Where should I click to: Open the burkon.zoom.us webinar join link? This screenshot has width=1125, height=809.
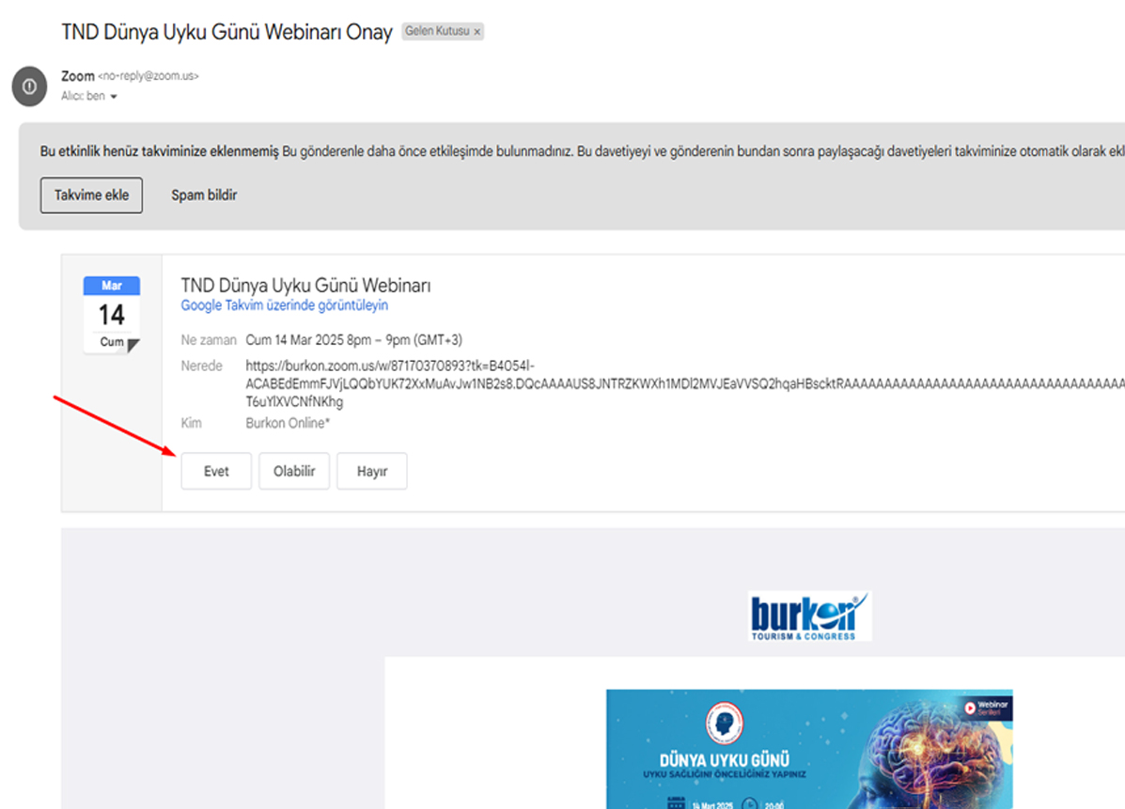[x=390, y=366]
